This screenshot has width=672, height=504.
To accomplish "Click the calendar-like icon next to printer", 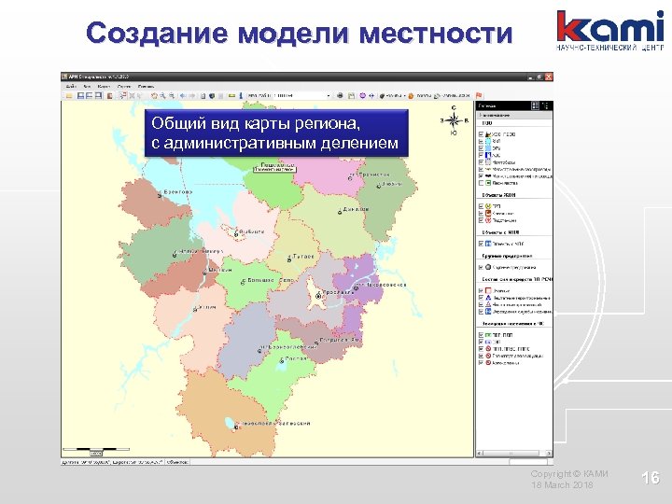I will 352,95.
